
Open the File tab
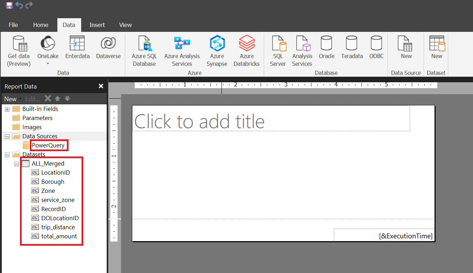click(13, 25)
